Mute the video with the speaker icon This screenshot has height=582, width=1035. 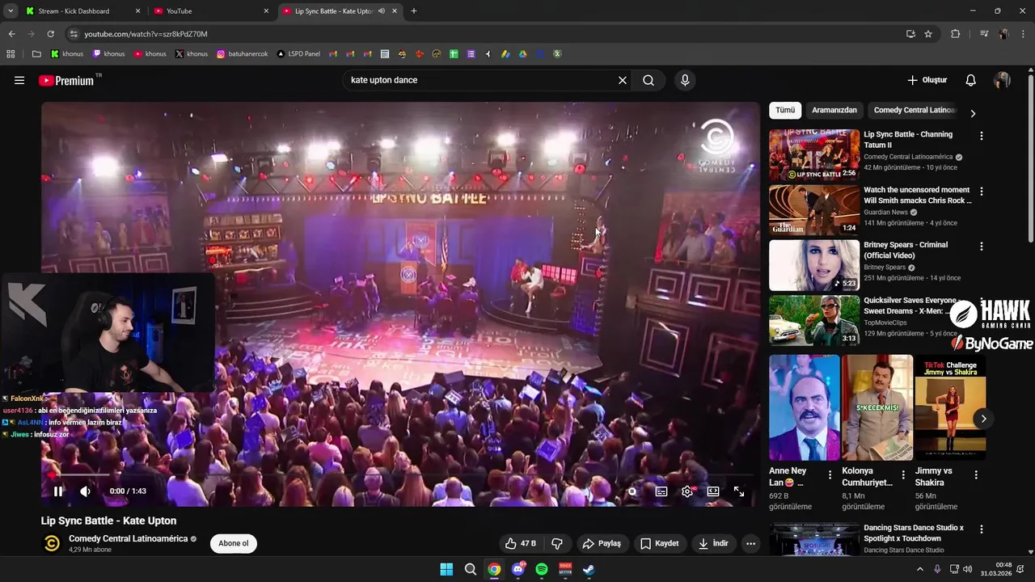pos(85,491)
